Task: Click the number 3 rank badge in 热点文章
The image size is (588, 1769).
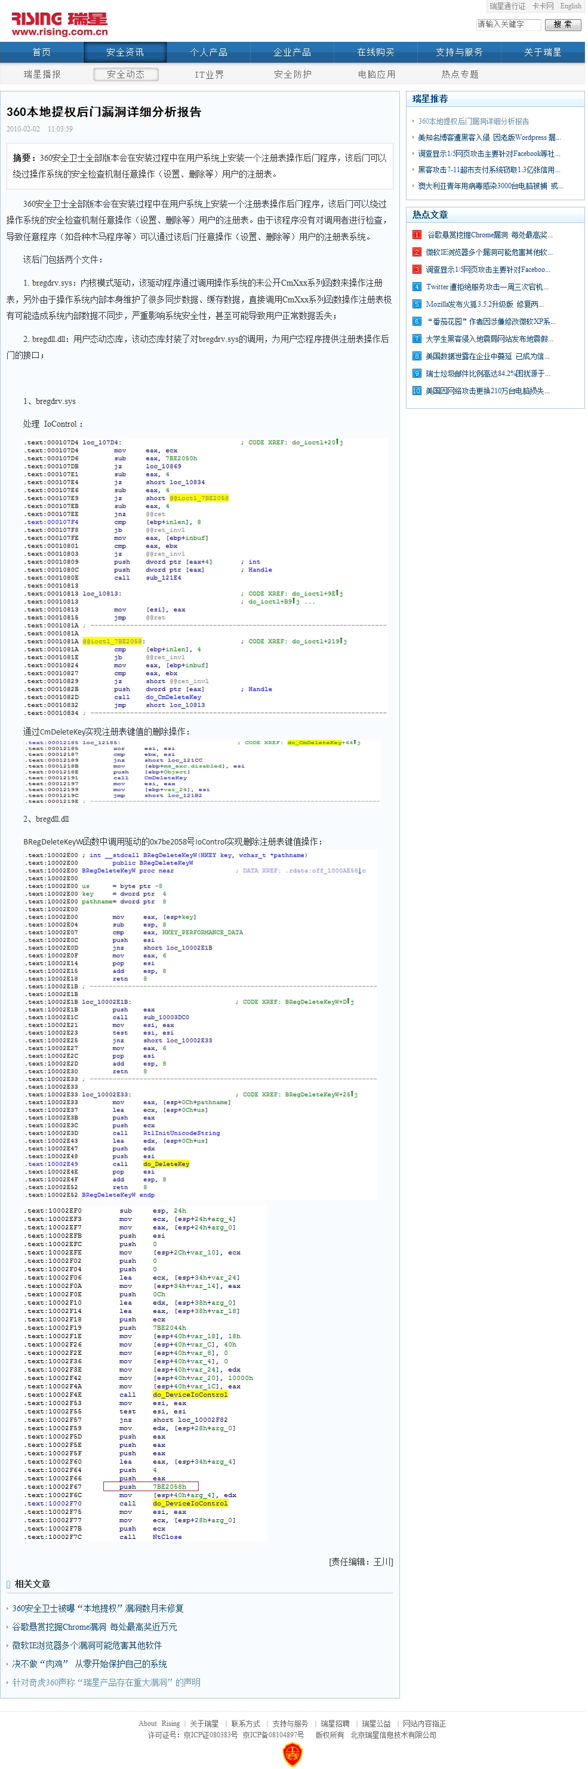Action: [417, 269]
